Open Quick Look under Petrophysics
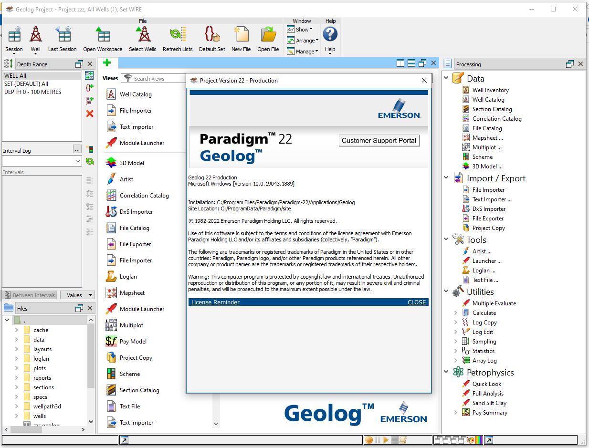This screenshot has height=448, width=589. 486,384
